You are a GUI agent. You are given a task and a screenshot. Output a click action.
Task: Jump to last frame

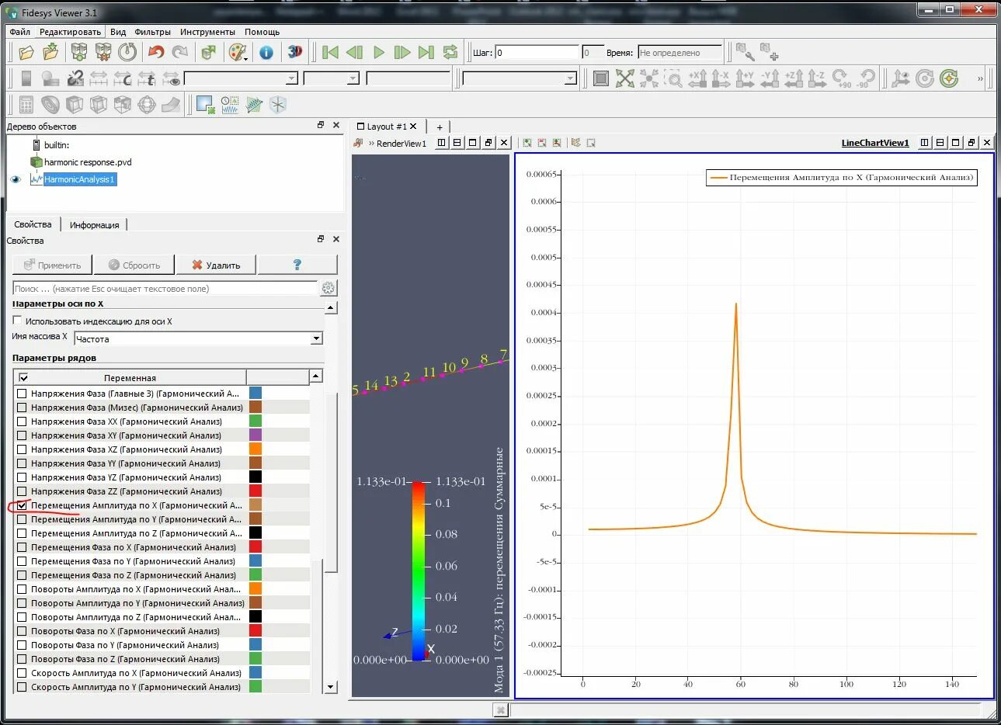[x=426, y=52]
